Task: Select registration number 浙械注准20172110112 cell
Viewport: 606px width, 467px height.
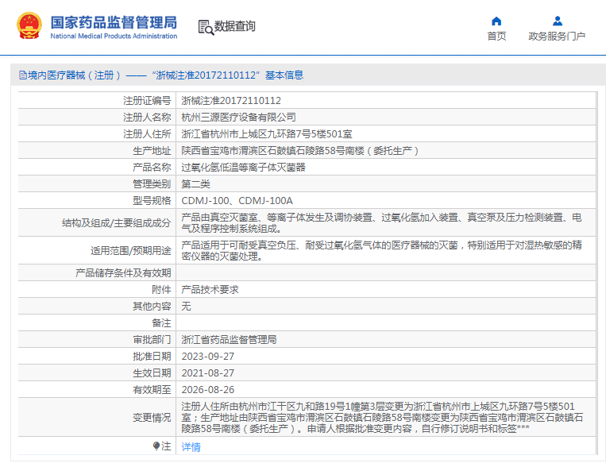Action: pos(231,101)
